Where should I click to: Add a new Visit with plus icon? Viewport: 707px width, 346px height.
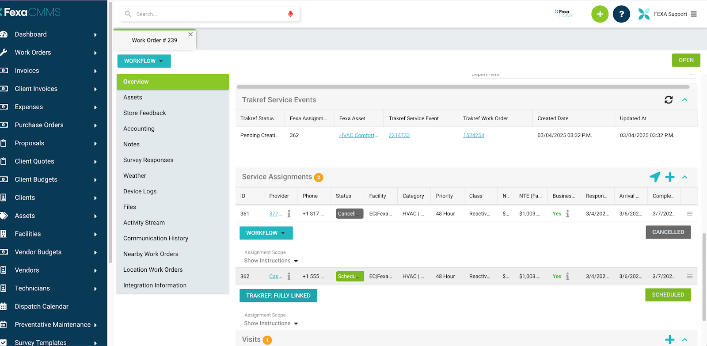point(670,339)
